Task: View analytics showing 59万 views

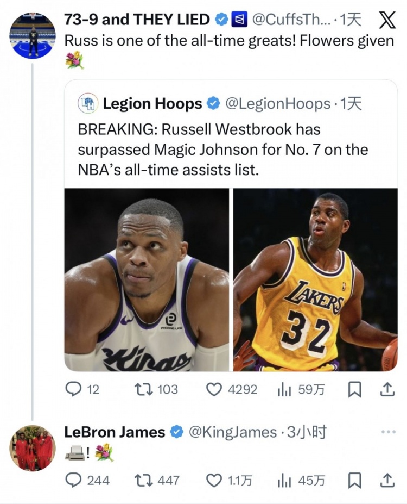Action: tap(284, 389)
